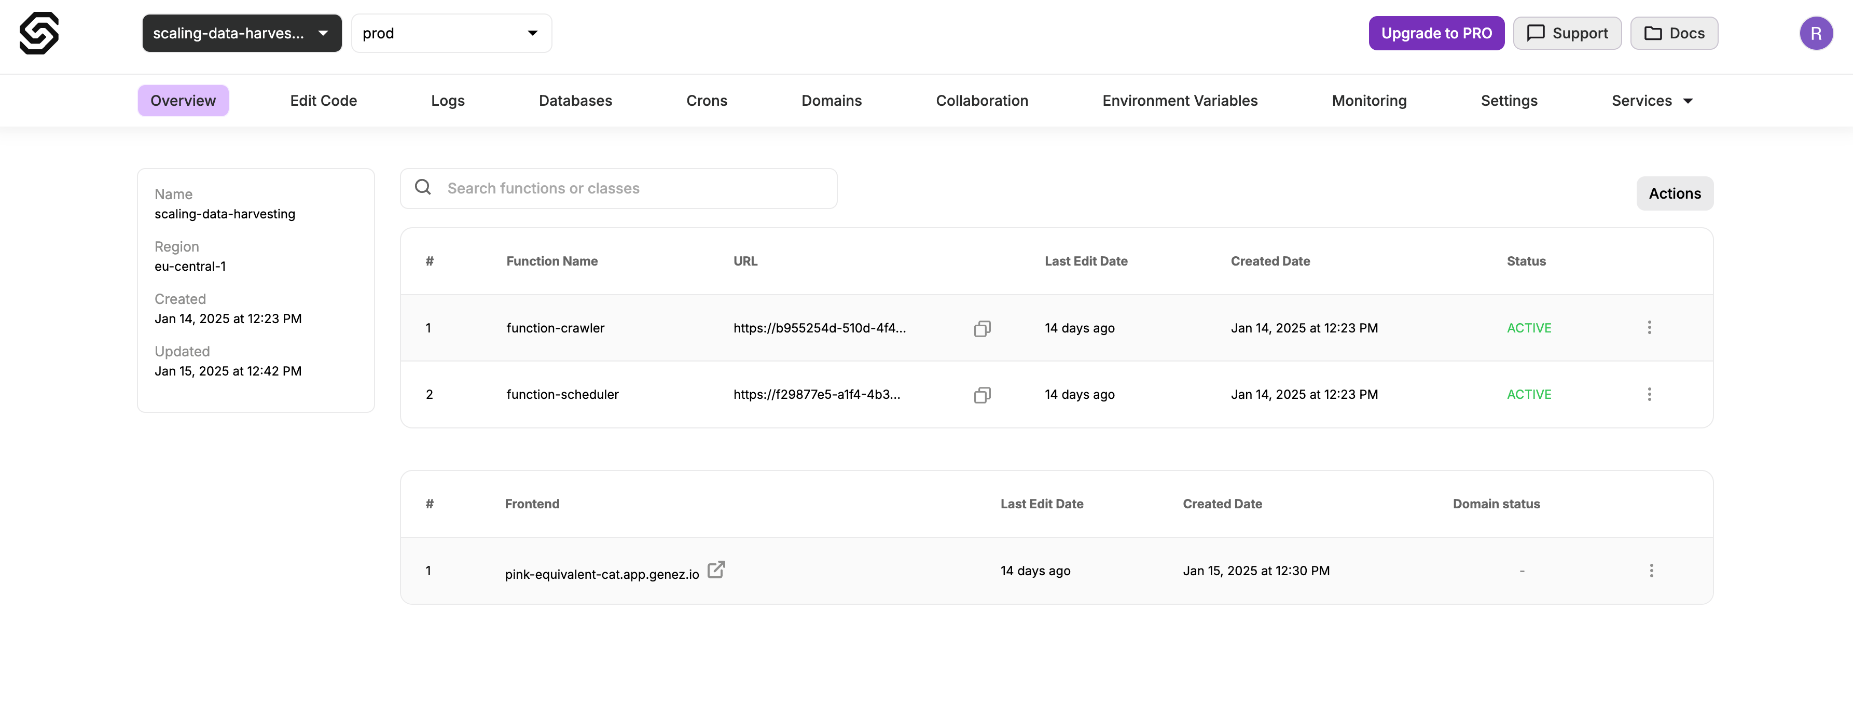Click the Genezio logo icon
This screenshot has width=1853, height=722.
point(39,33)
